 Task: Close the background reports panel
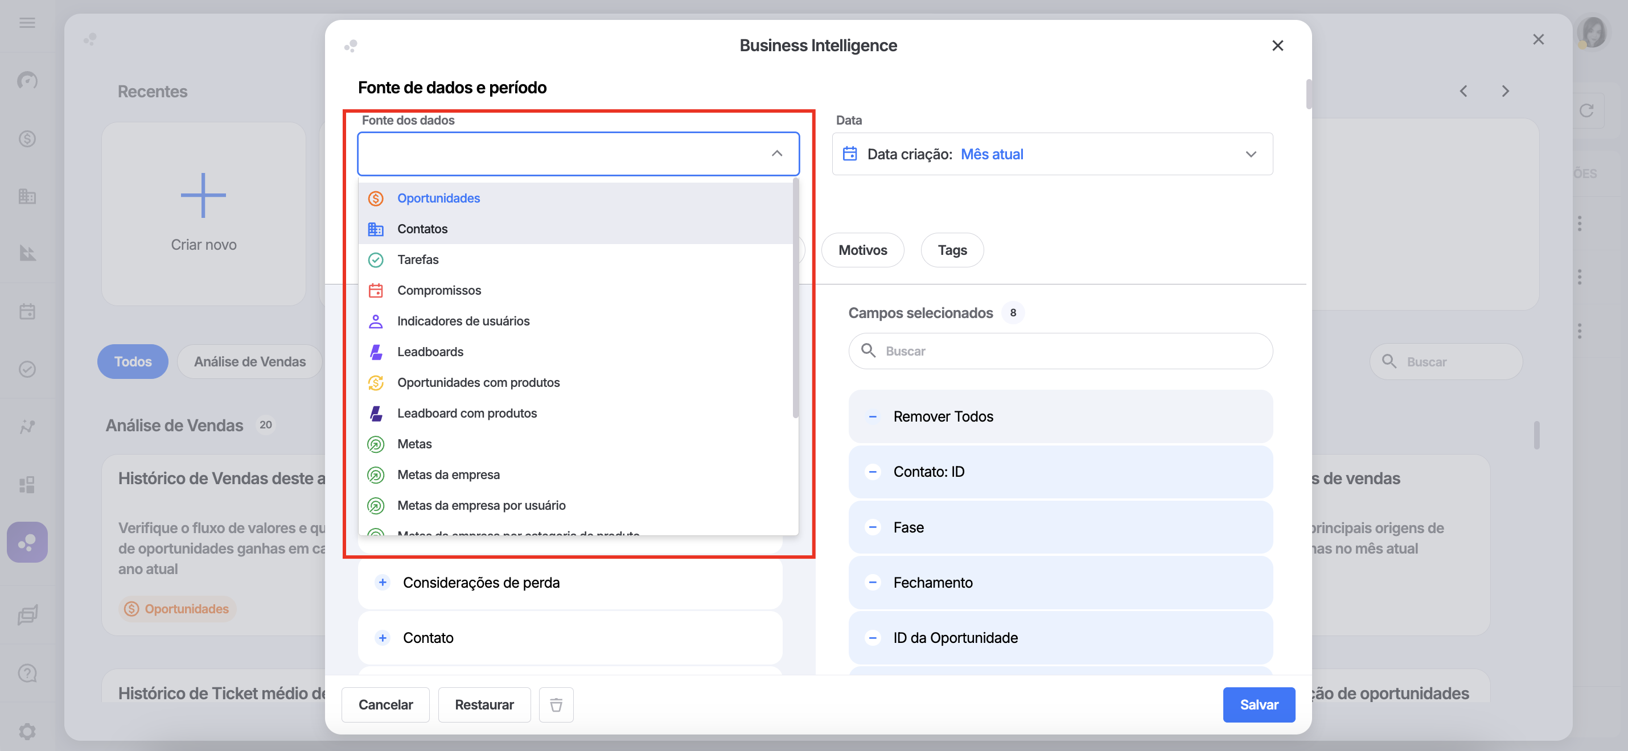click(1538, 39)
